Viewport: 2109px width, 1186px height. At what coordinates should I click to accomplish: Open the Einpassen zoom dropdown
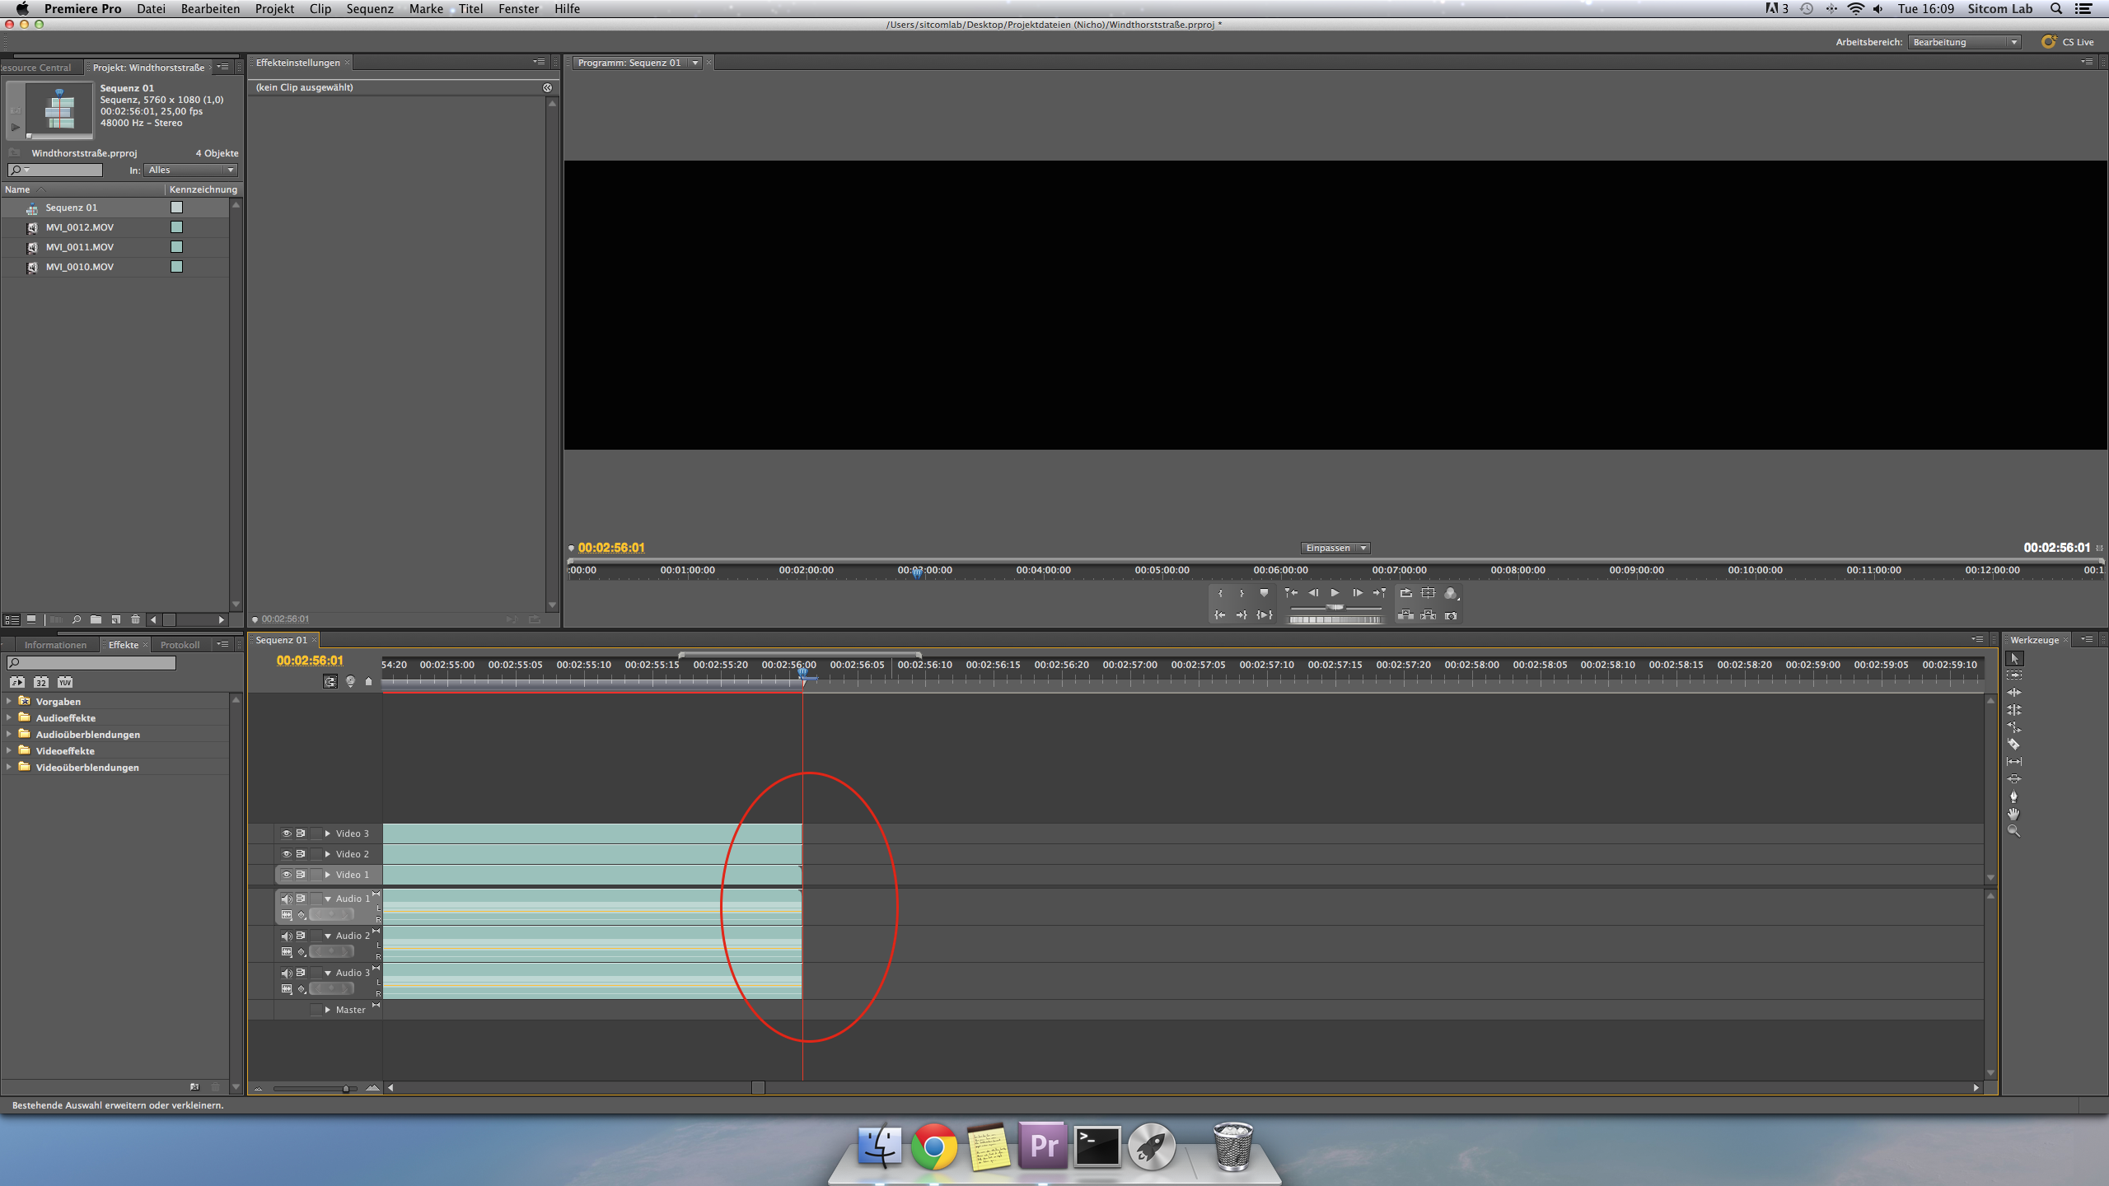click(x=1335, y=548)
